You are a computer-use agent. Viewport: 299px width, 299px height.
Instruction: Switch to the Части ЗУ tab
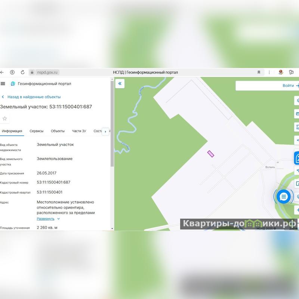coord(79,131)
